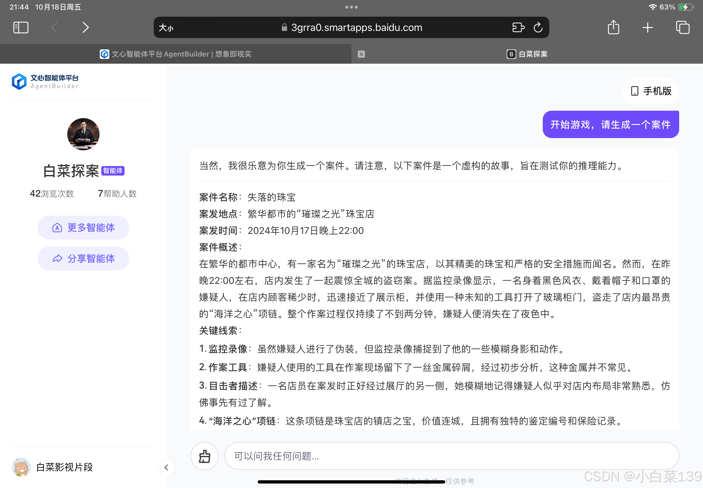The width and height of the screenshot is (703, 488).
Task: Focus the 可以问我任何问题 input field
Action: coord(451,456)
